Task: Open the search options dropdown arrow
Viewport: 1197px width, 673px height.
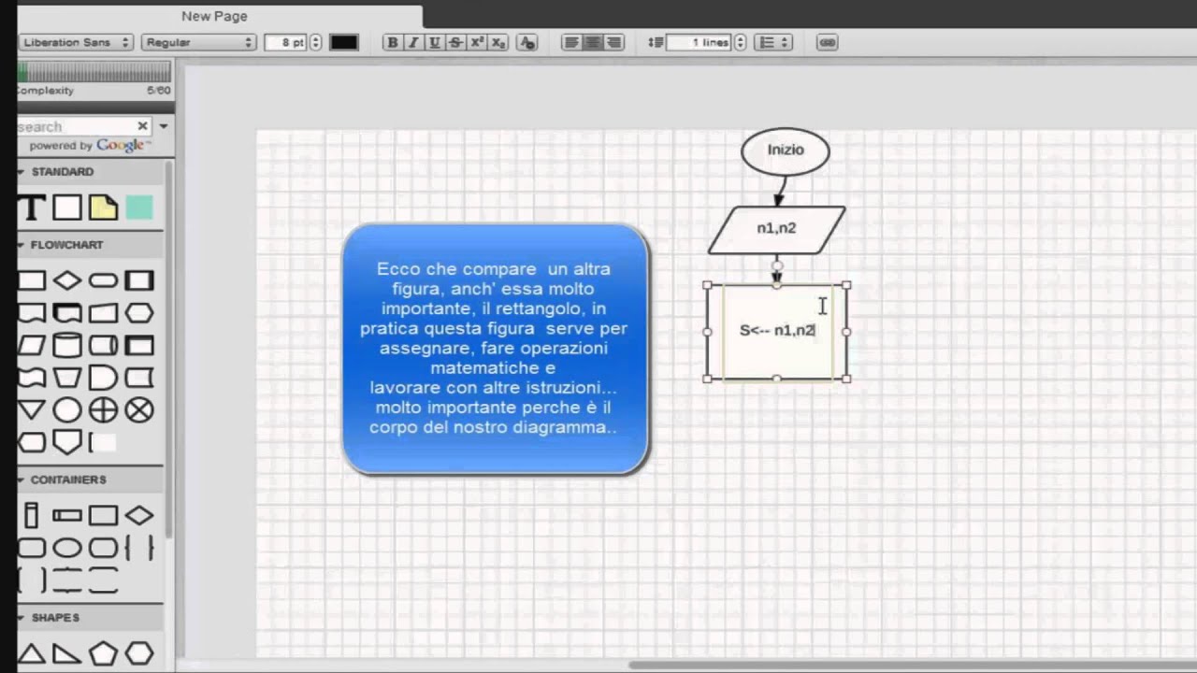Action: pos(164,126)
